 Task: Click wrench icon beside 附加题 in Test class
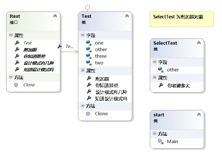click(x=89, y=78)
